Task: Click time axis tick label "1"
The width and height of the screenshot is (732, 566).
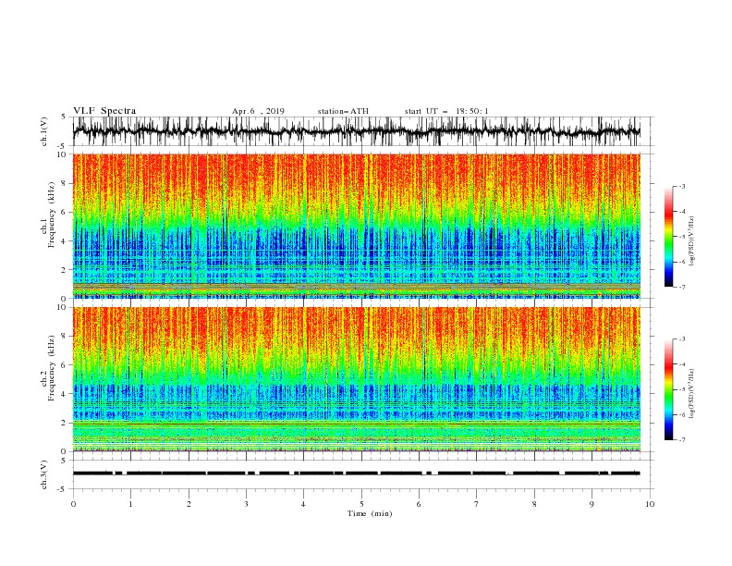Action: [130, 504]
